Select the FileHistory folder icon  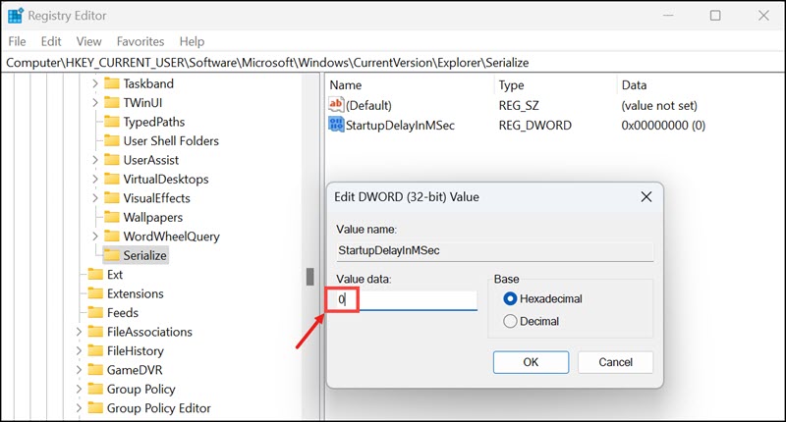click(x=95, y=351)
